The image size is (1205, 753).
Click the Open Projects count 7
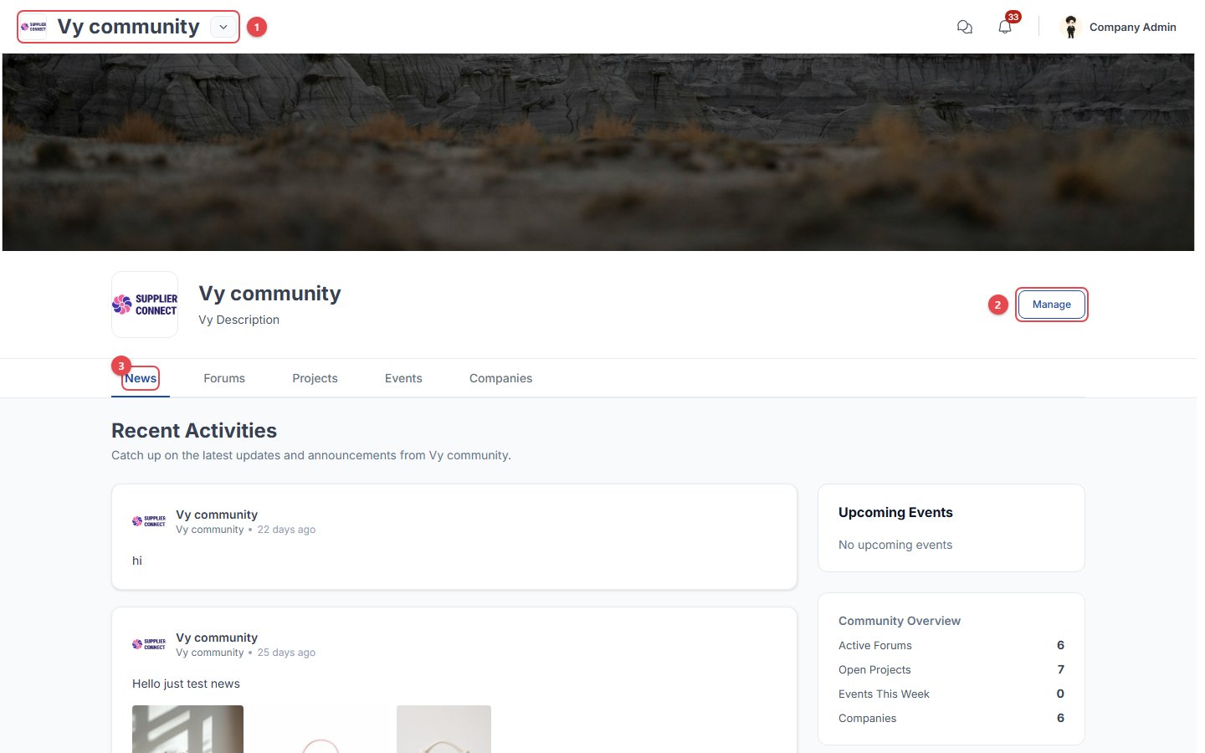1060,669
